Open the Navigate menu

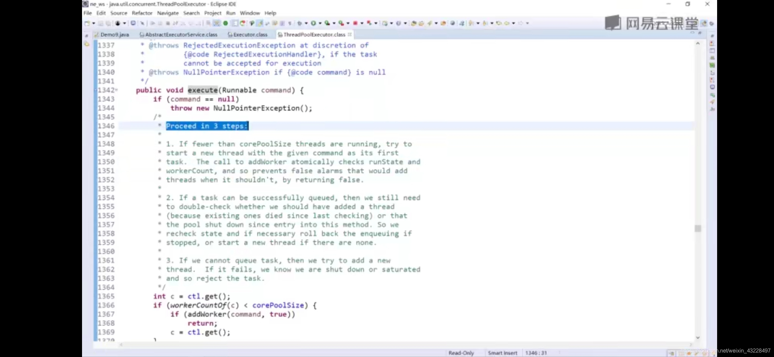[x=168, y=13]
